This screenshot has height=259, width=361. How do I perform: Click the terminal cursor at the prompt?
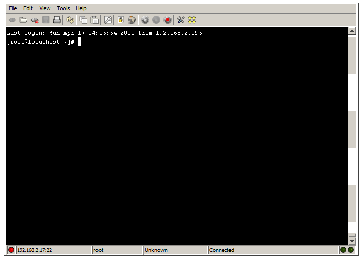coord(79,42)
